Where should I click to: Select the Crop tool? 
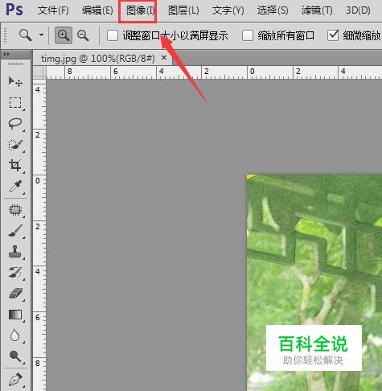15,166
